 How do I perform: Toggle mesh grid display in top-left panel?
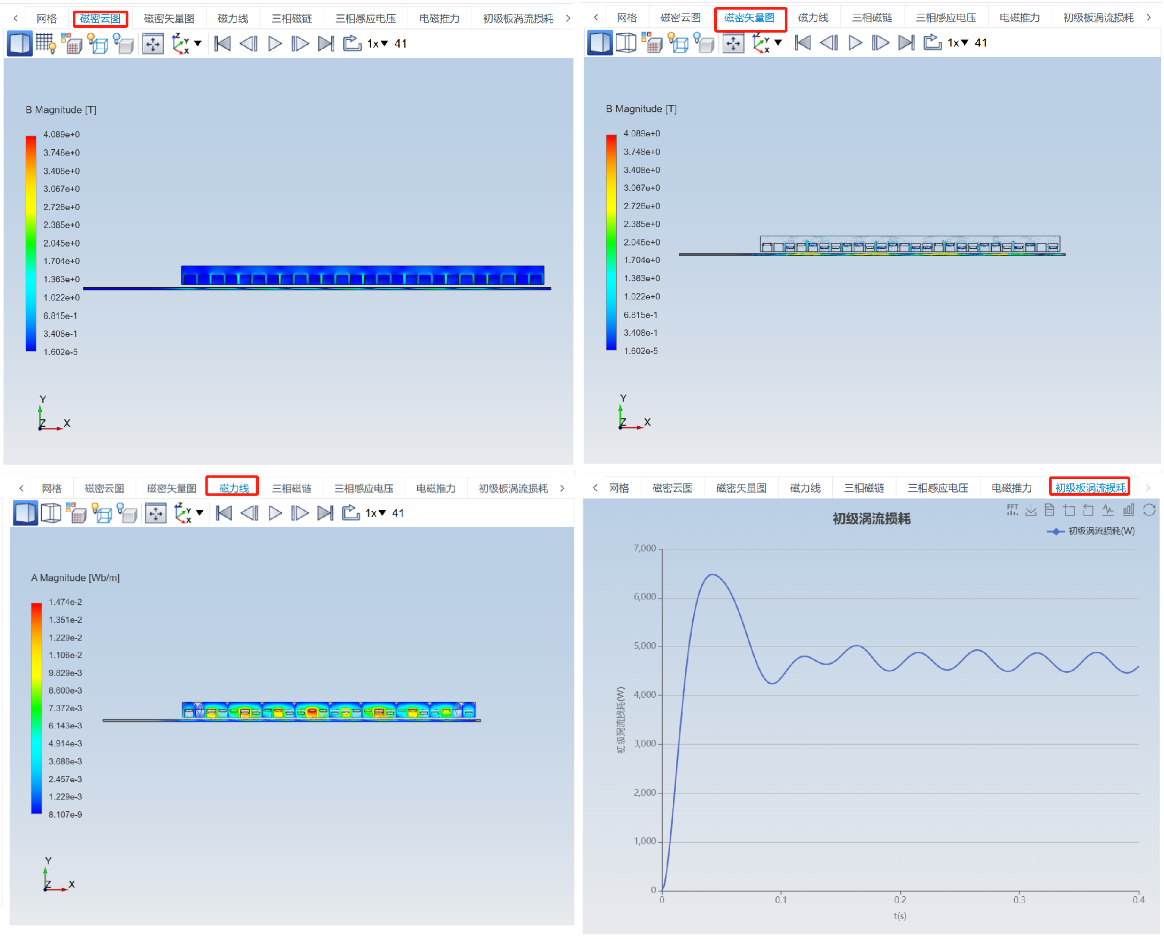pyautogui.click(x=45, y=43)
